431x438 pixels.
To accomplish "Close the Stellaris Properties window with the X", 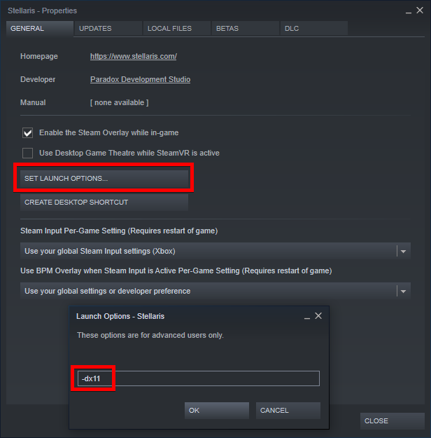I will [x=420, y=11].
